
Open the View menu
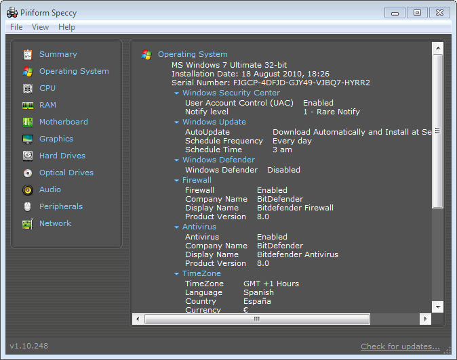(40, 27)
